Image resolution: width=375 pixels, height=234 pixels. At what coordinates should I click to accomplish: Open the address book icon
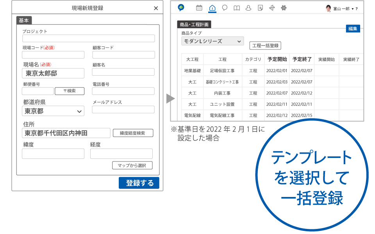pyautogui.click(x=237, y=8)
